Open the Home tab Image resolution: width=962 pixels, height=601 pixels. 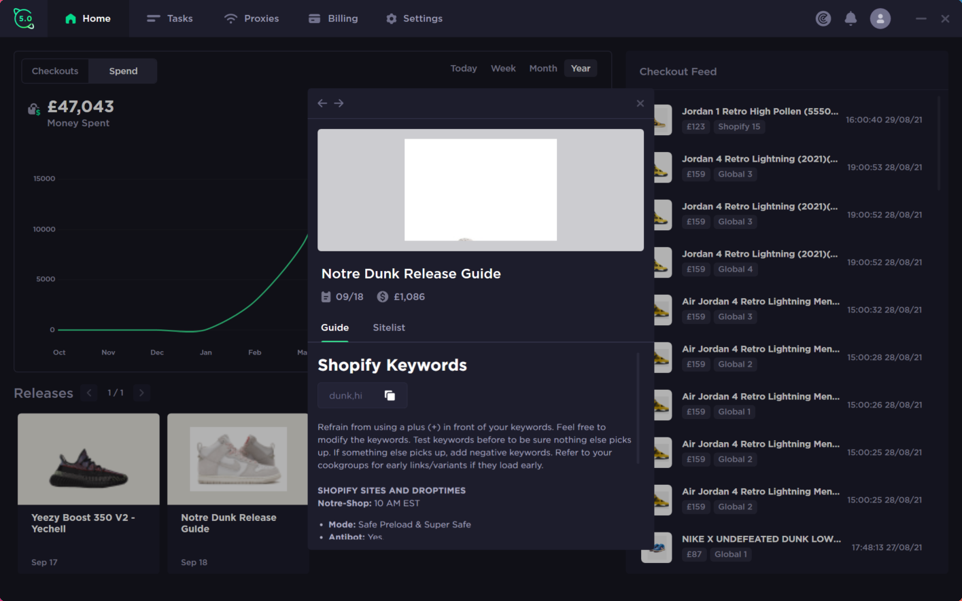click(88, 18)
